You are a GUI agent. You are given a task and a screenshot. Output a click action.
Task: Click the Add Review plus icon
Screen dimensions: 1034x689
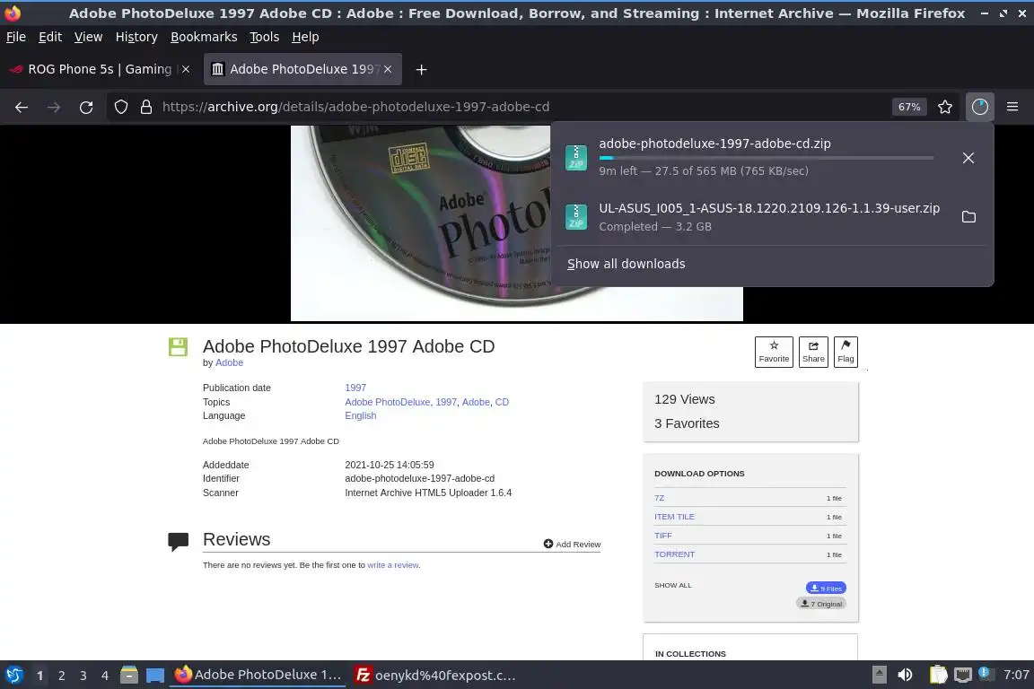click(x=548, y=544)
